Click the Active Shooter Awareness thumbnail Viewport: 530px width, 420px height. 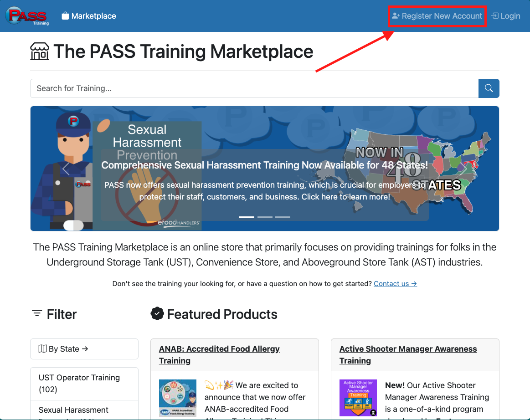tap(358, 398)
